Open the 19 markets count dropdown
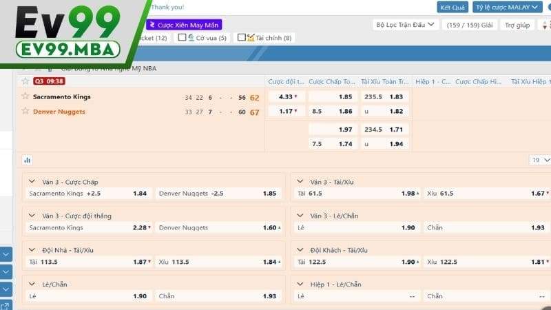Viewport: 551px width, 310px height. (539, 160)
